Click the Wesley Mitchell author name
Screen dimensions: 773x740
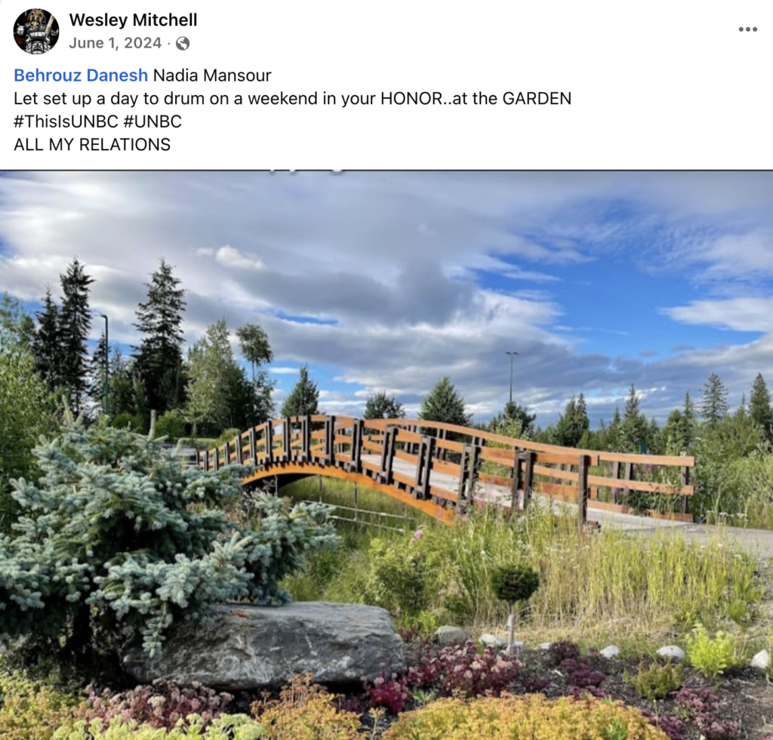133,20
